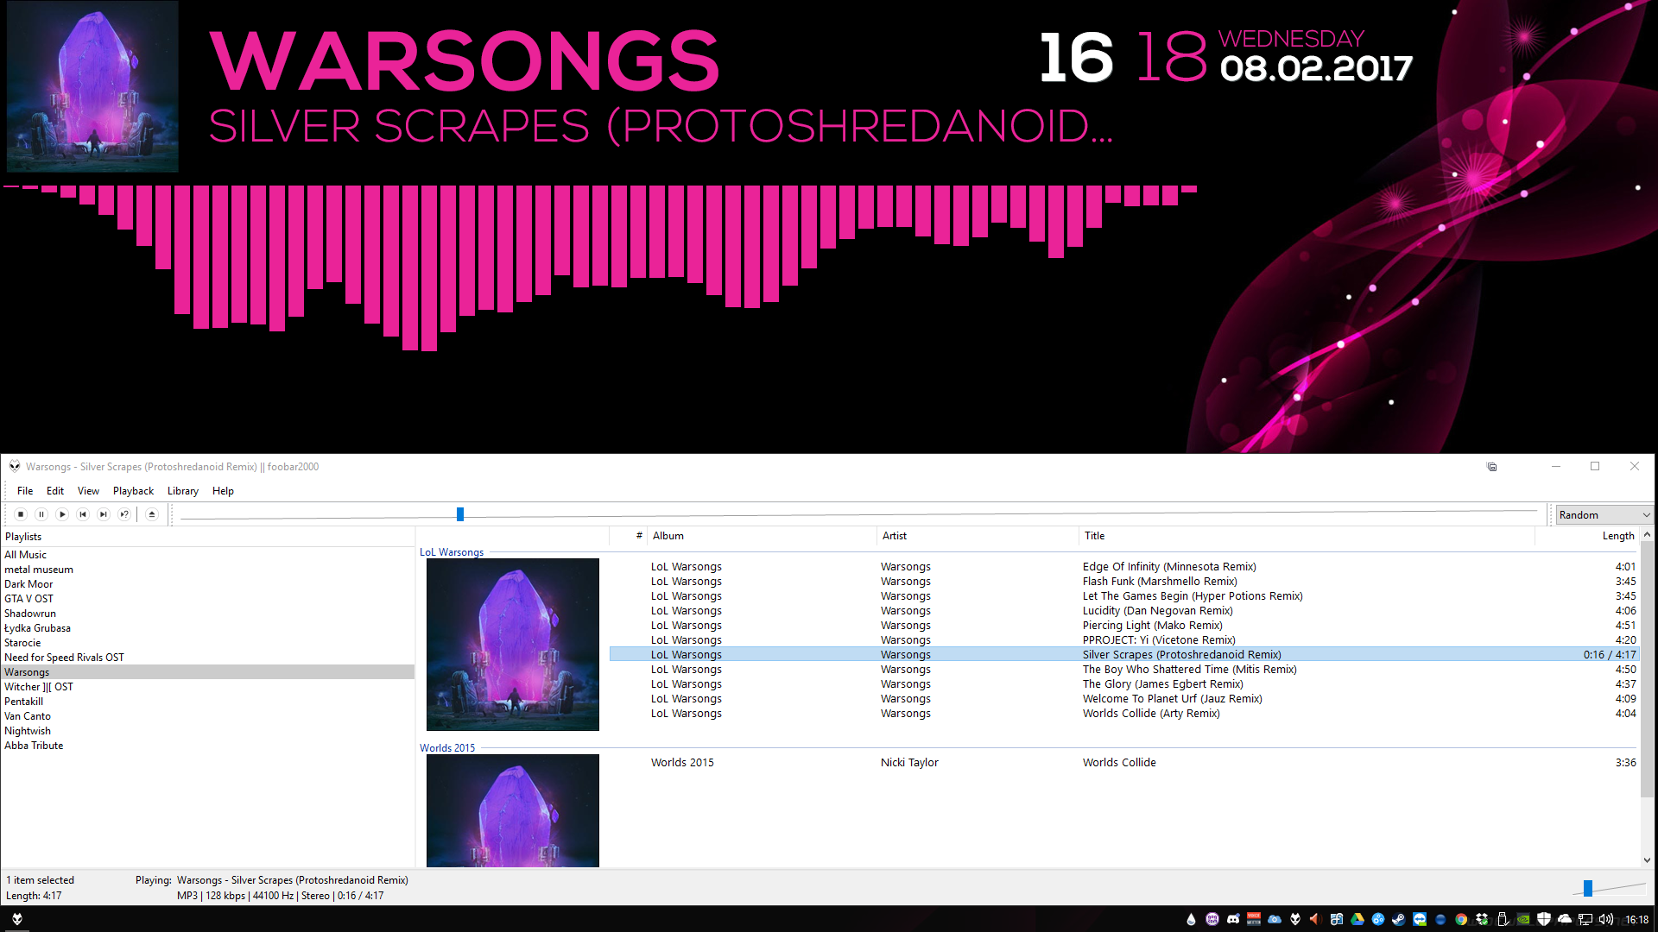Click the Steam tray icon

pos(1398,919)
